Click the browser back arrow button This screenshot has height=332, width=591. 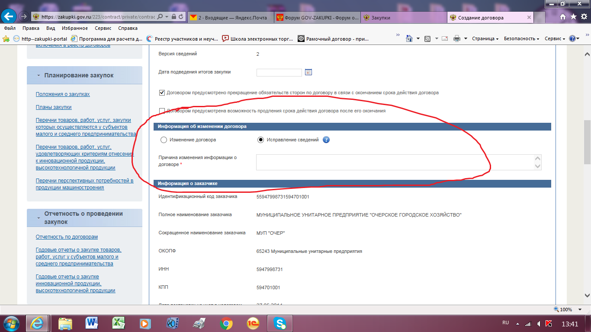pos(9,16)
